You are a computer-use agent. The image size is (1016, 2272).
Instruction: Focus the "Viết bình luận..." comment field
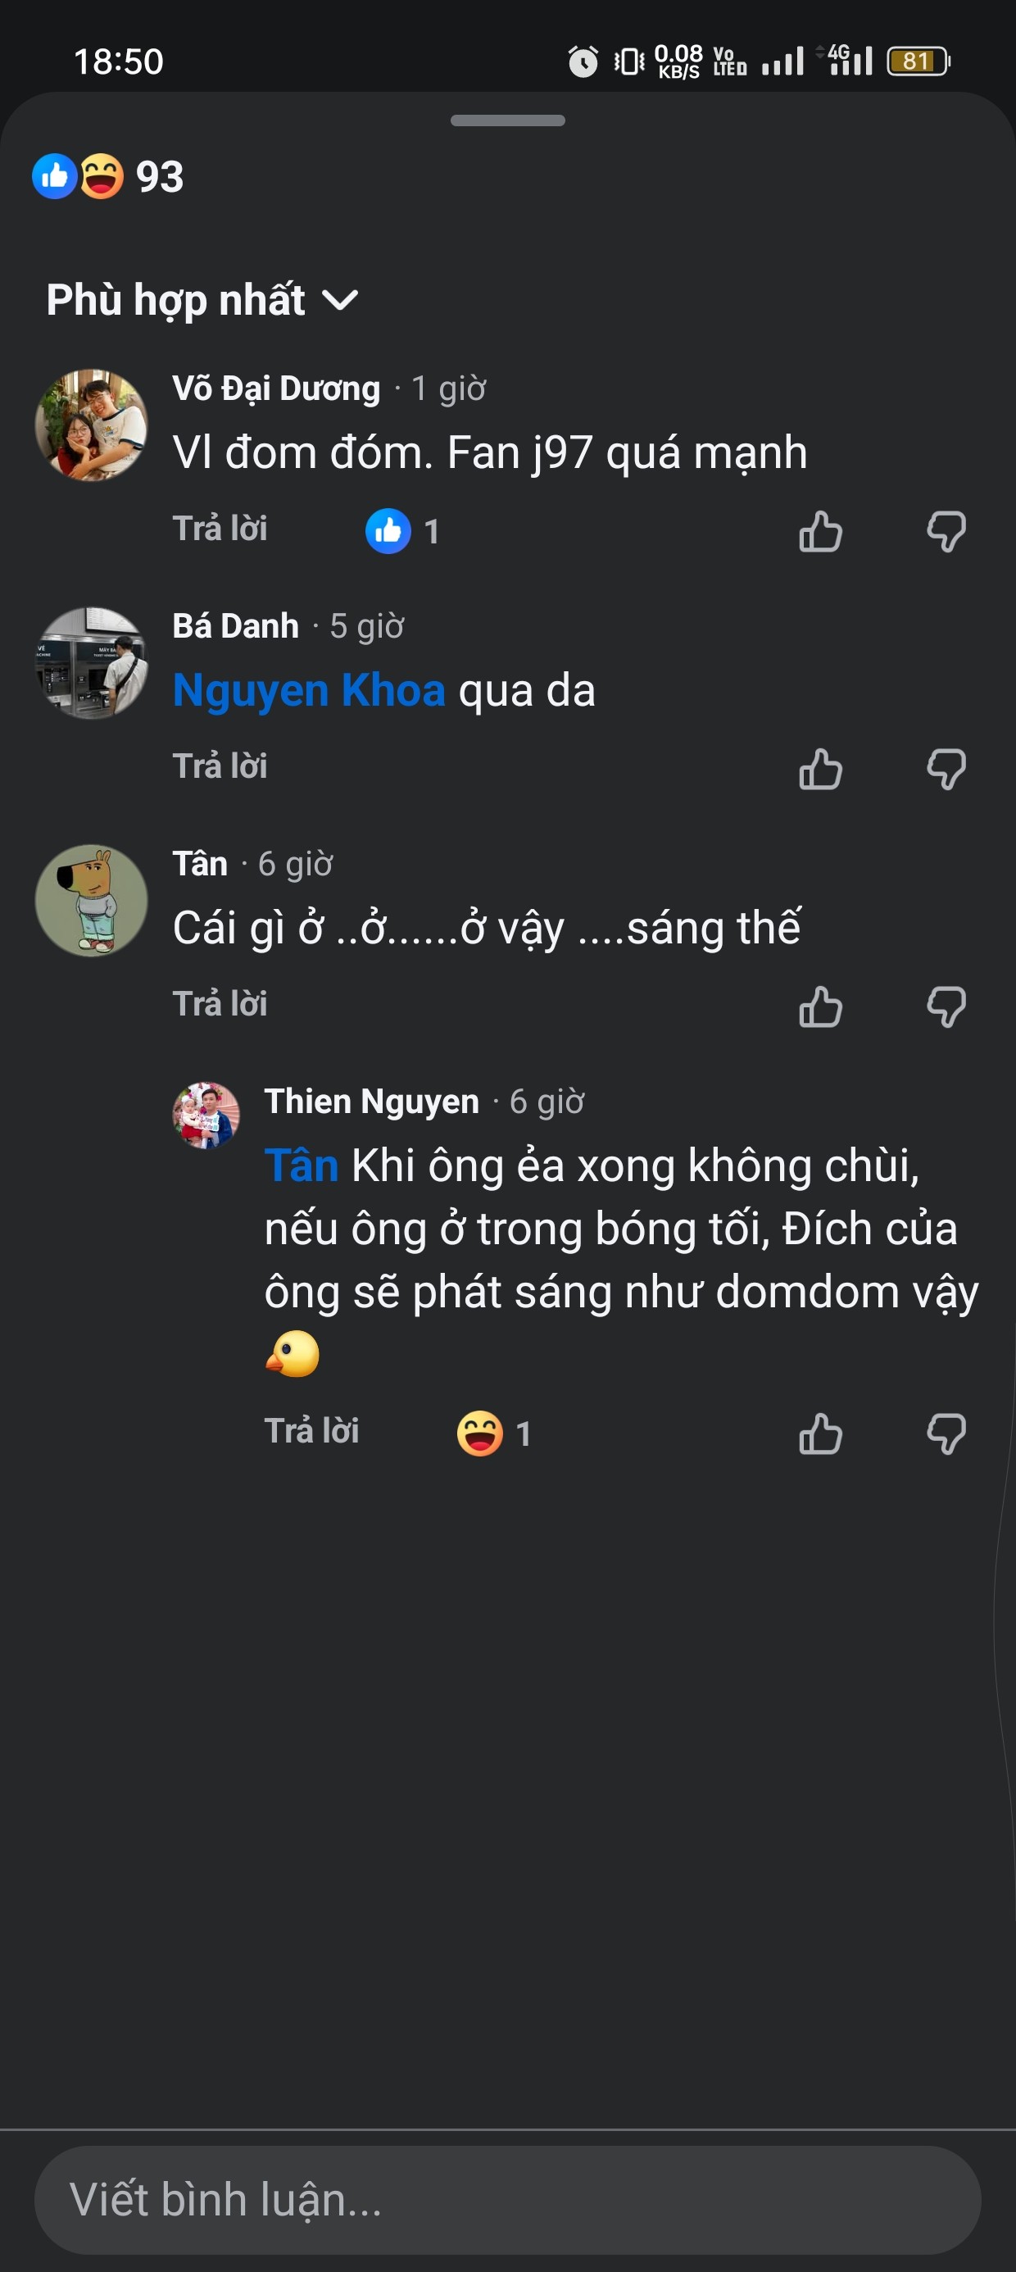507,2200
